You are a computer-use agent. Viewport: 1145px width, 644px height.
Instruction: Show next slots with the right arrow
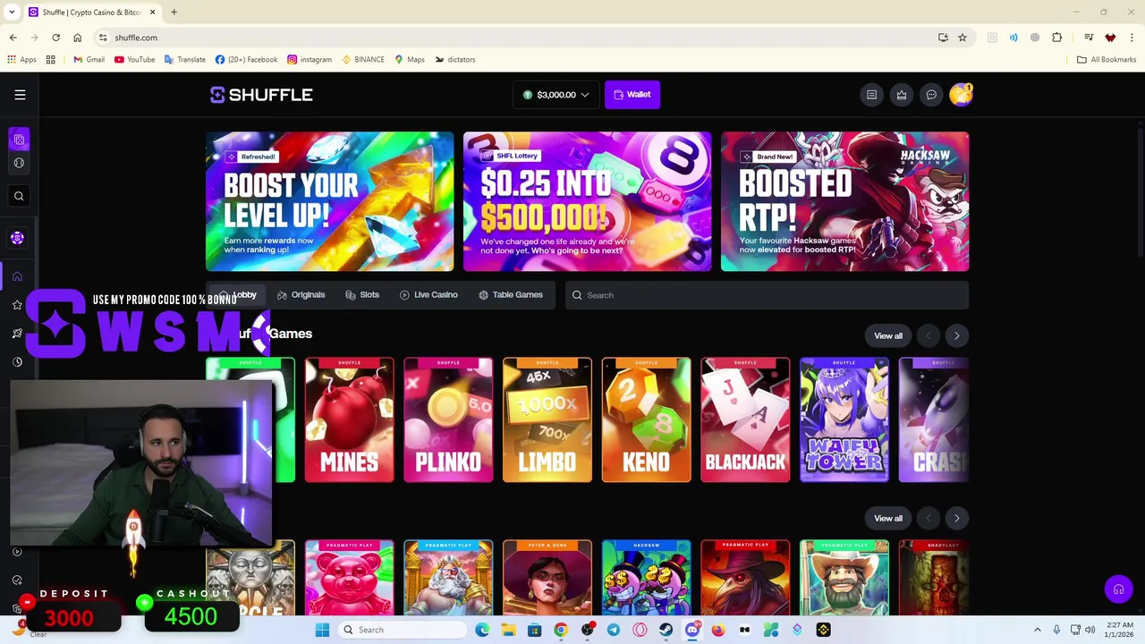pyautogui.click(x=956, y=519)
